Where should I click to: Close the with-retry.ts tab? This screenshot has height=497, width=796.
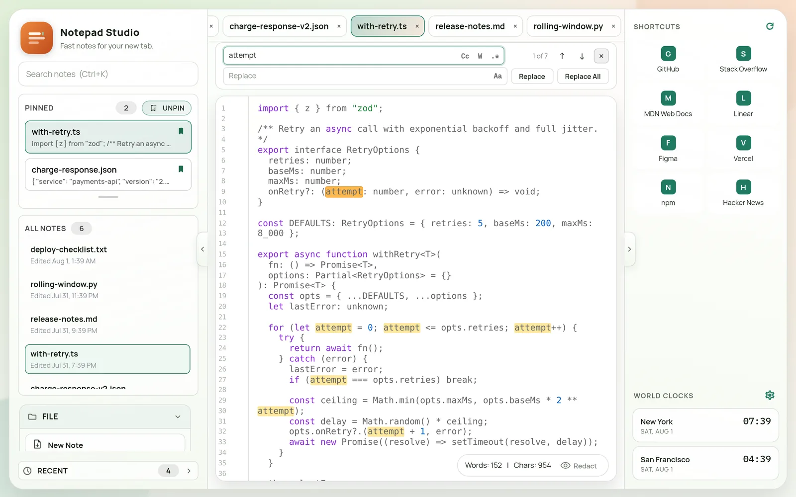click(x=417, y=26)
